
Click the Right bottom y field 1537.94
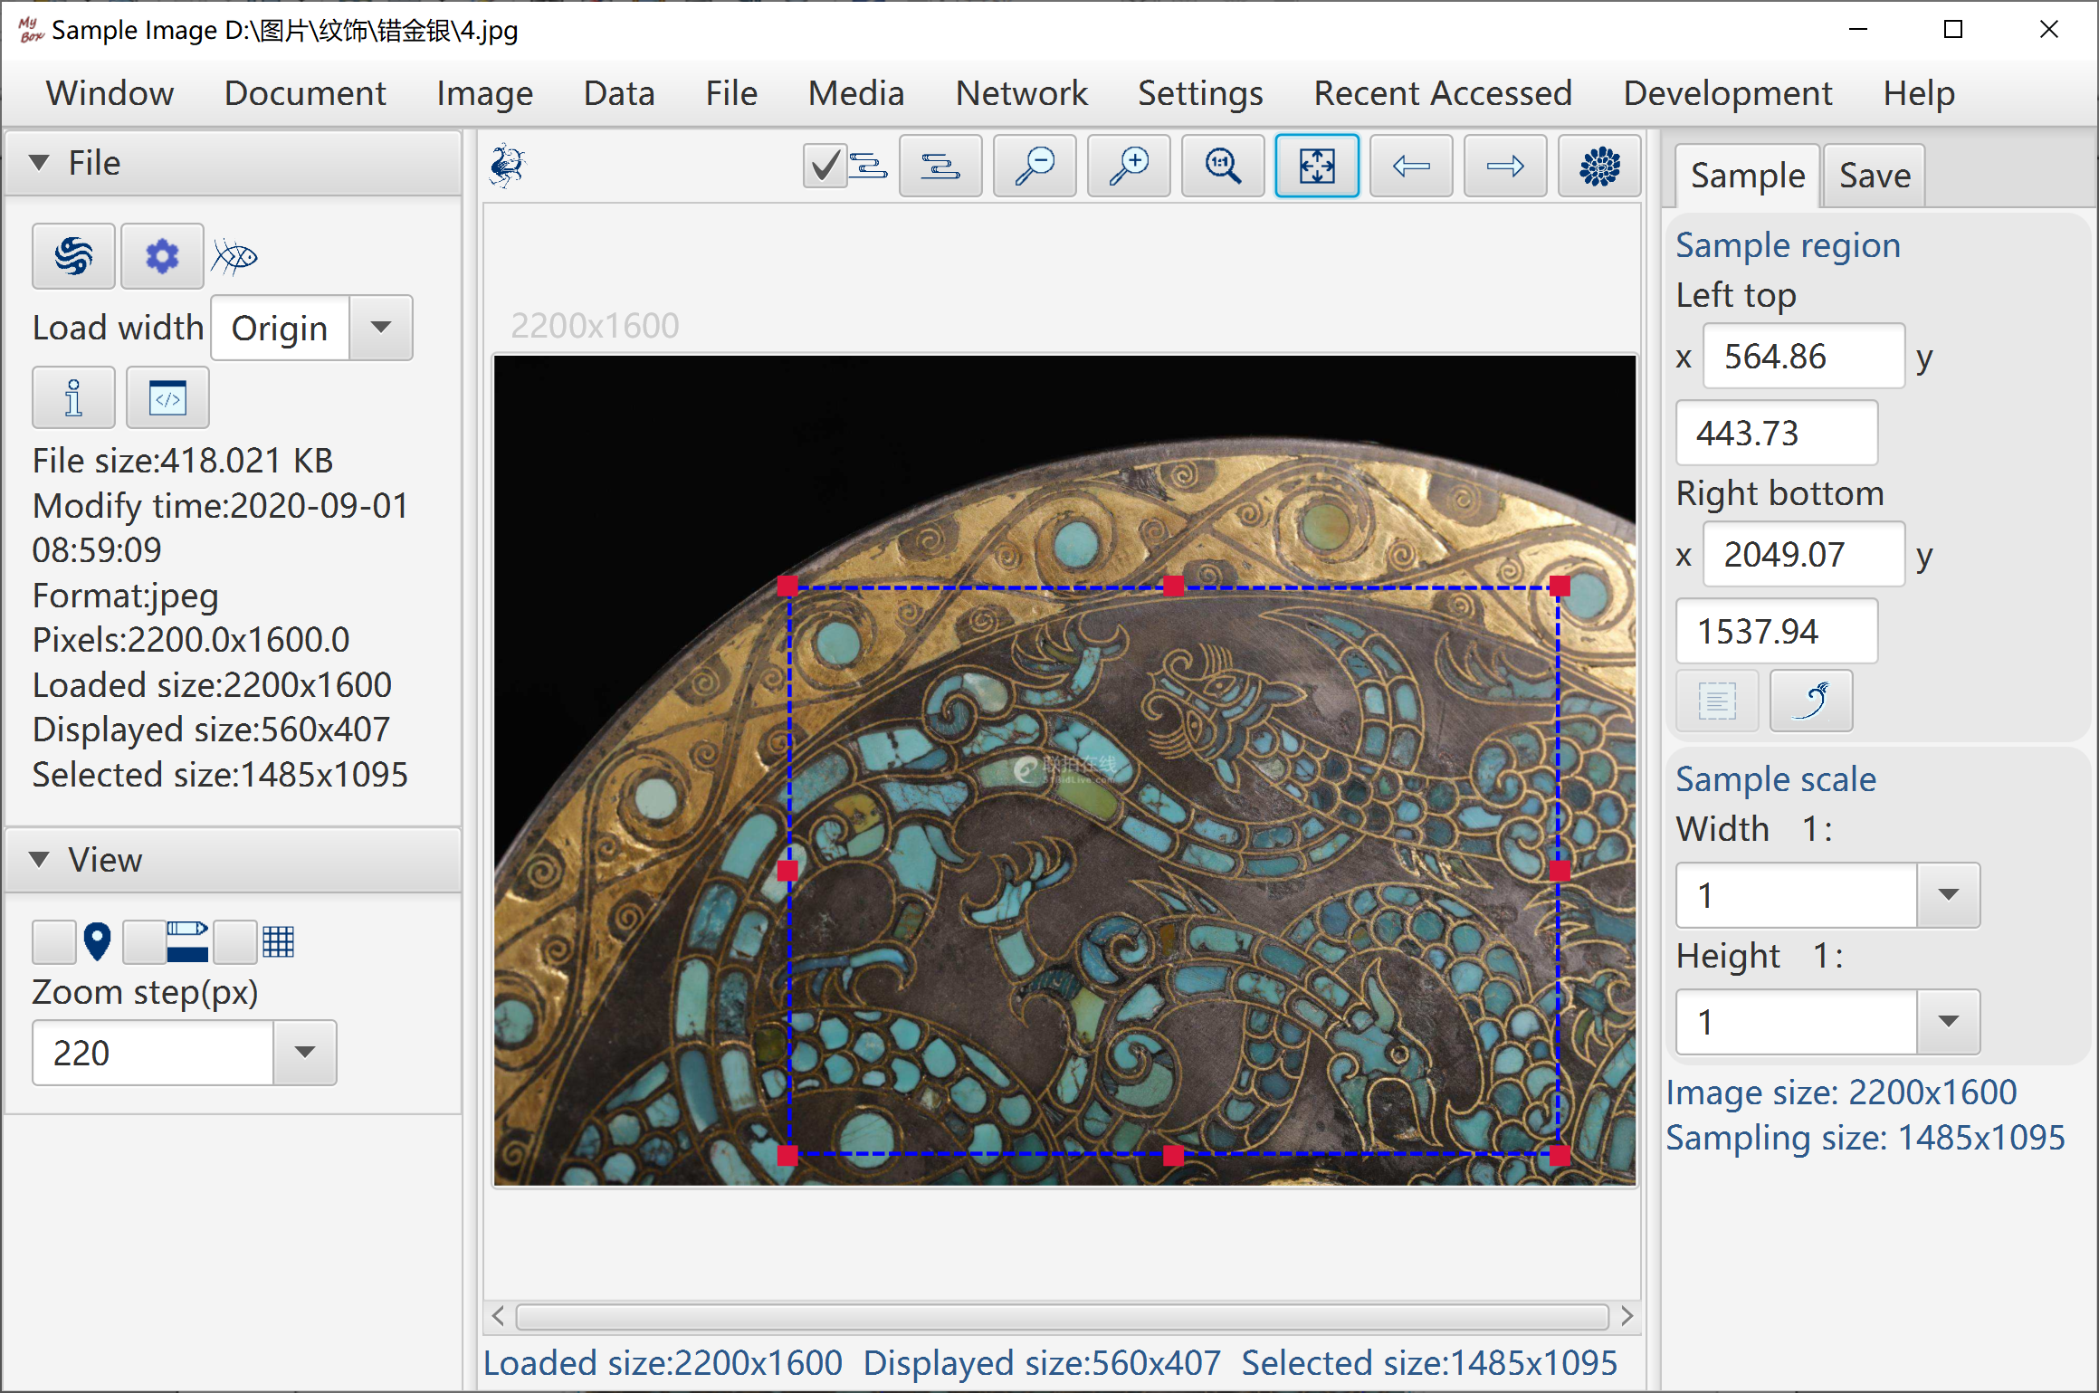click(1777, 632)
